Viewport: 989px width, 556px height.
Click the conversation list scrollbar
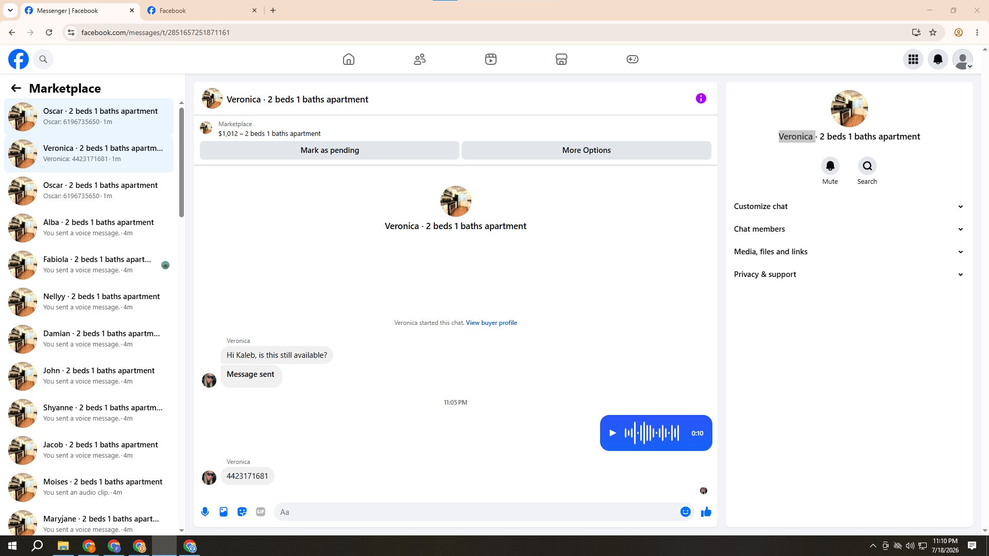[x=181, y=162]
